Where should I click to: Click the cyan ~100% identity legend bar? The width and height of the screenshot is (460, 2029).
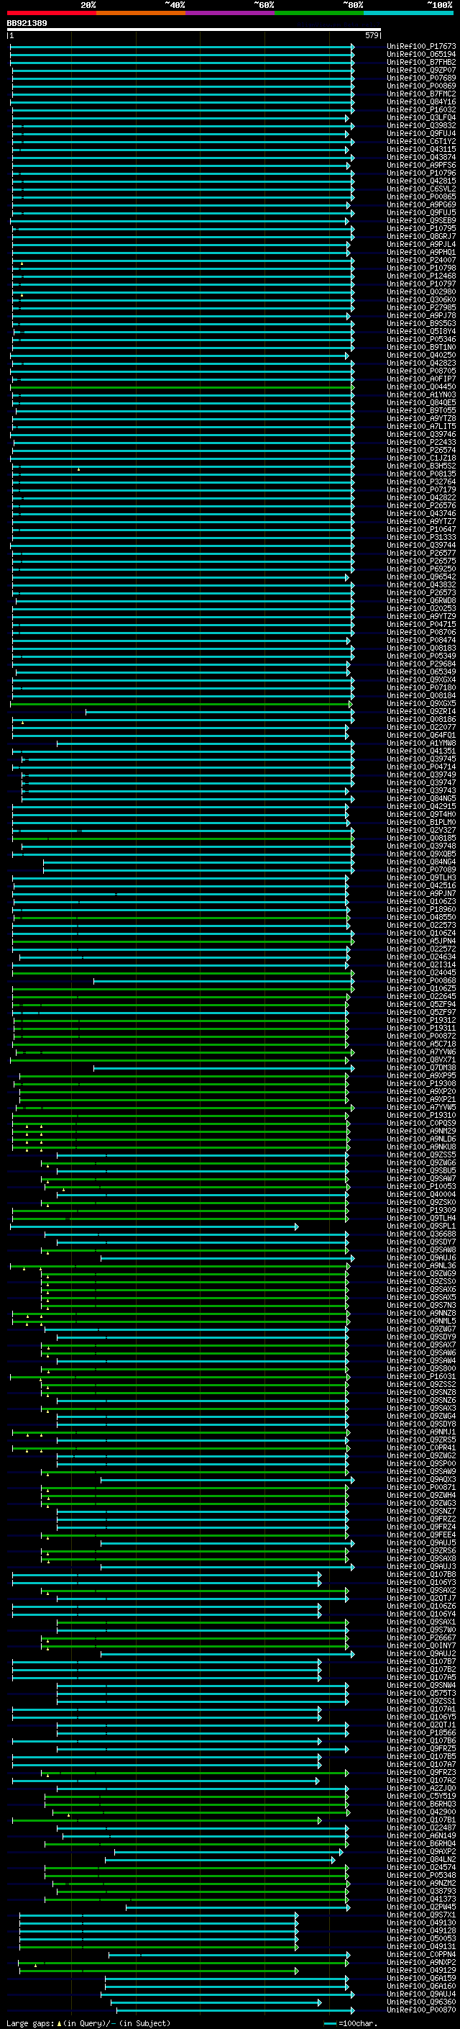pyautogui.click(x=409, y=14)
